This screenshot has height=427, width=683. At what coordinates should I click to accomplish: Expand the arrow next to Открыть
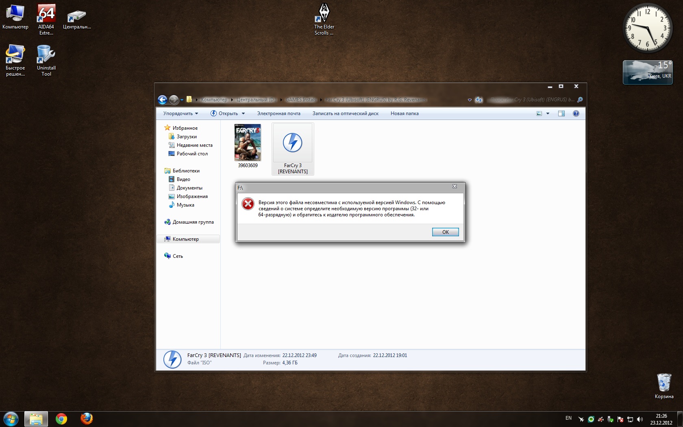tap(243, 113)
